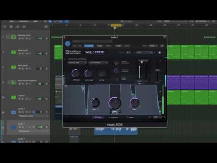Image resolution: width=217 pixels, height=163 pixels.
Task: Select the blue audio region below plugin window
Action: click(x=116, y=131)
